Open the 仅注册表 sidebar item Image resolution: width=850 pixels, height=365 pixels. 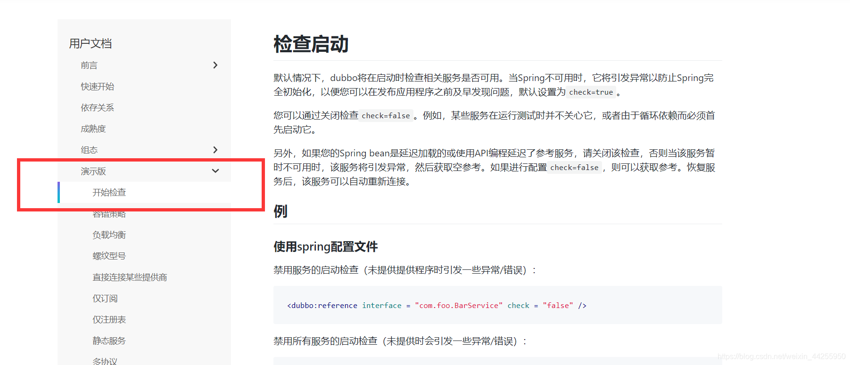(x=109, y=319)
